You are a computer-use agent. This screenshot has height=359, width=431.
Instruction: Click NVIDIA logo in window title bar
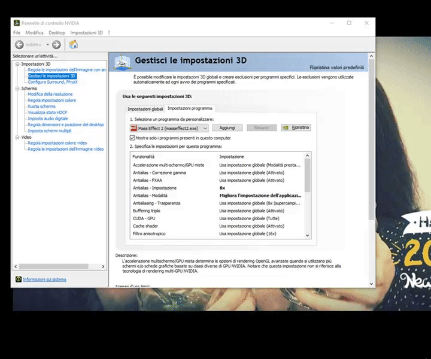(17, 23)
